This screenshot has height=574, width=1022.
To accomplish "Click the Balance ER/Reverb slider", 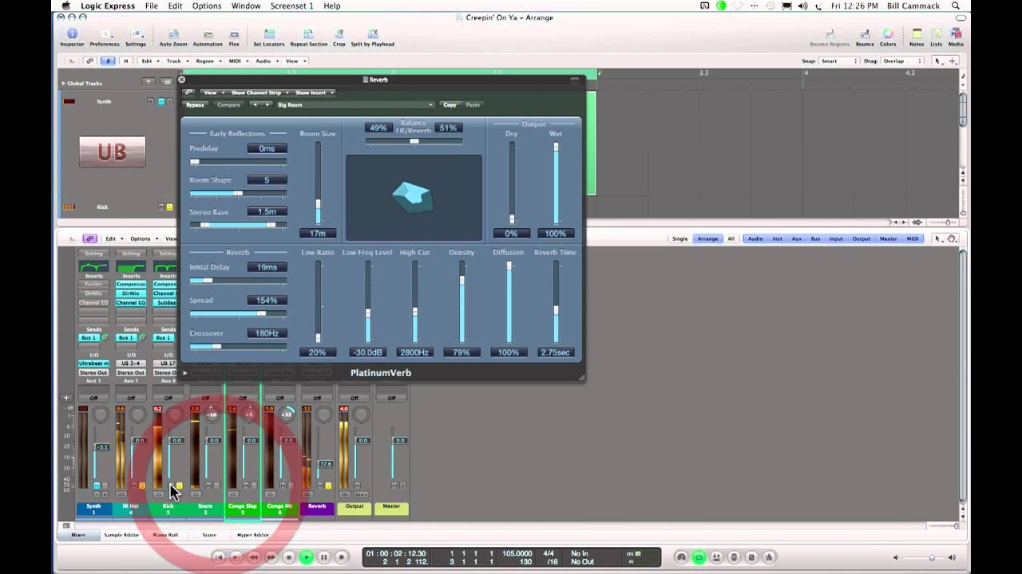I will pyautogui.click(x=414, y=141).
